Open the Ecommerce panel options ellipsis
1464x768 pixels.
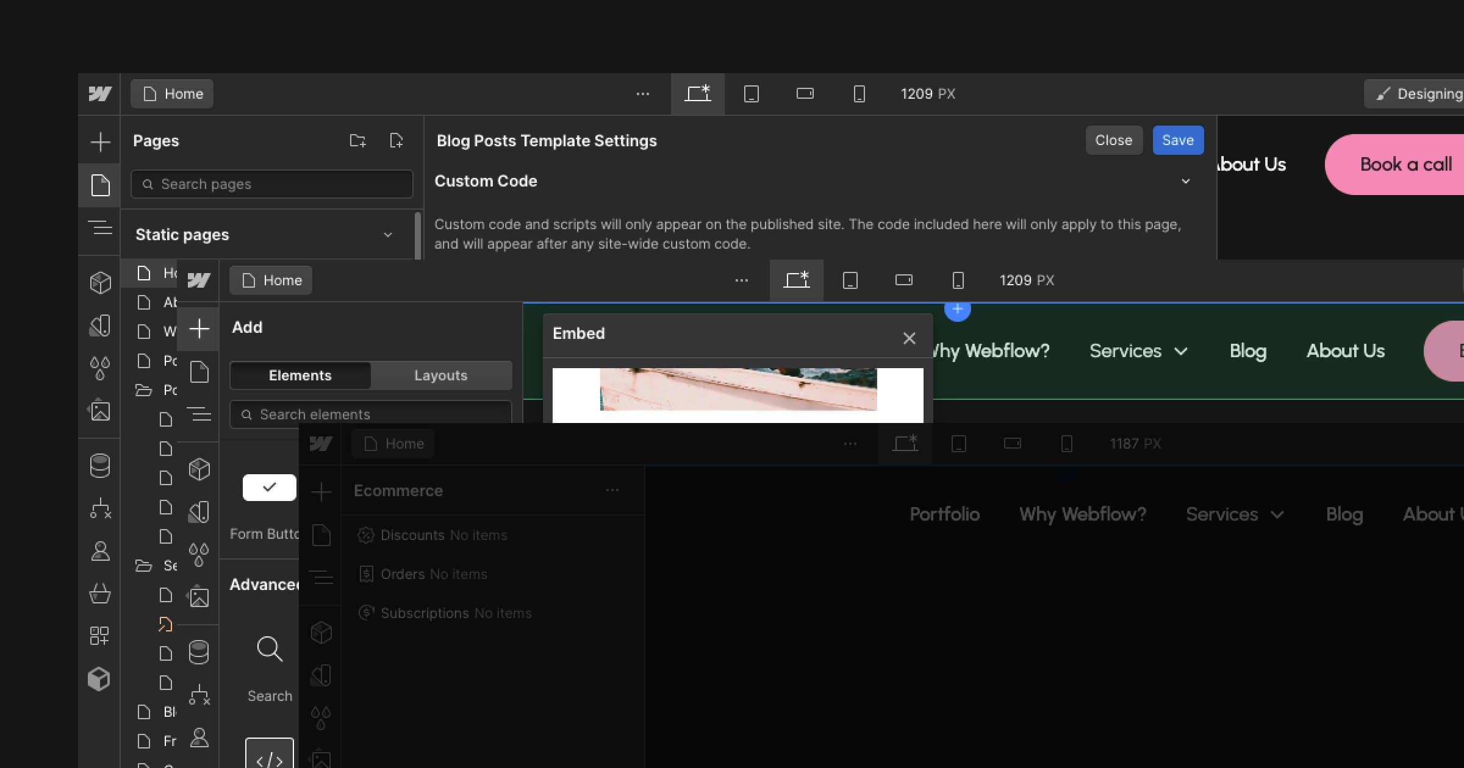click(x=612, y=491)
